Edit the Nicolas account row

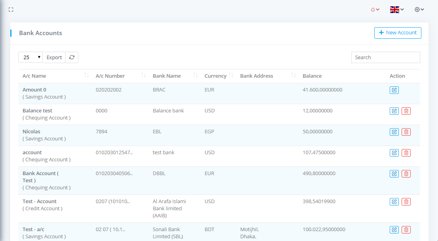click(394, 132)
